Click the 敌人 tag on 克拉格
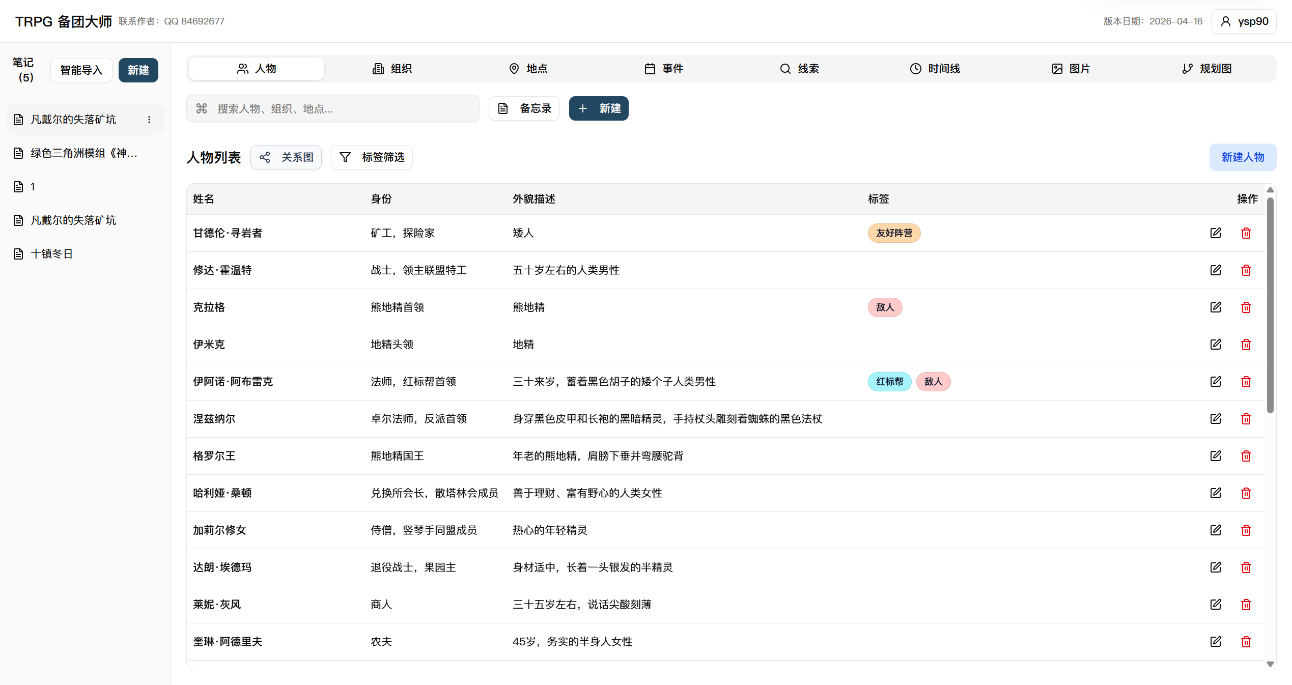Screen dimensions: 1292x685 pos(885,307)
